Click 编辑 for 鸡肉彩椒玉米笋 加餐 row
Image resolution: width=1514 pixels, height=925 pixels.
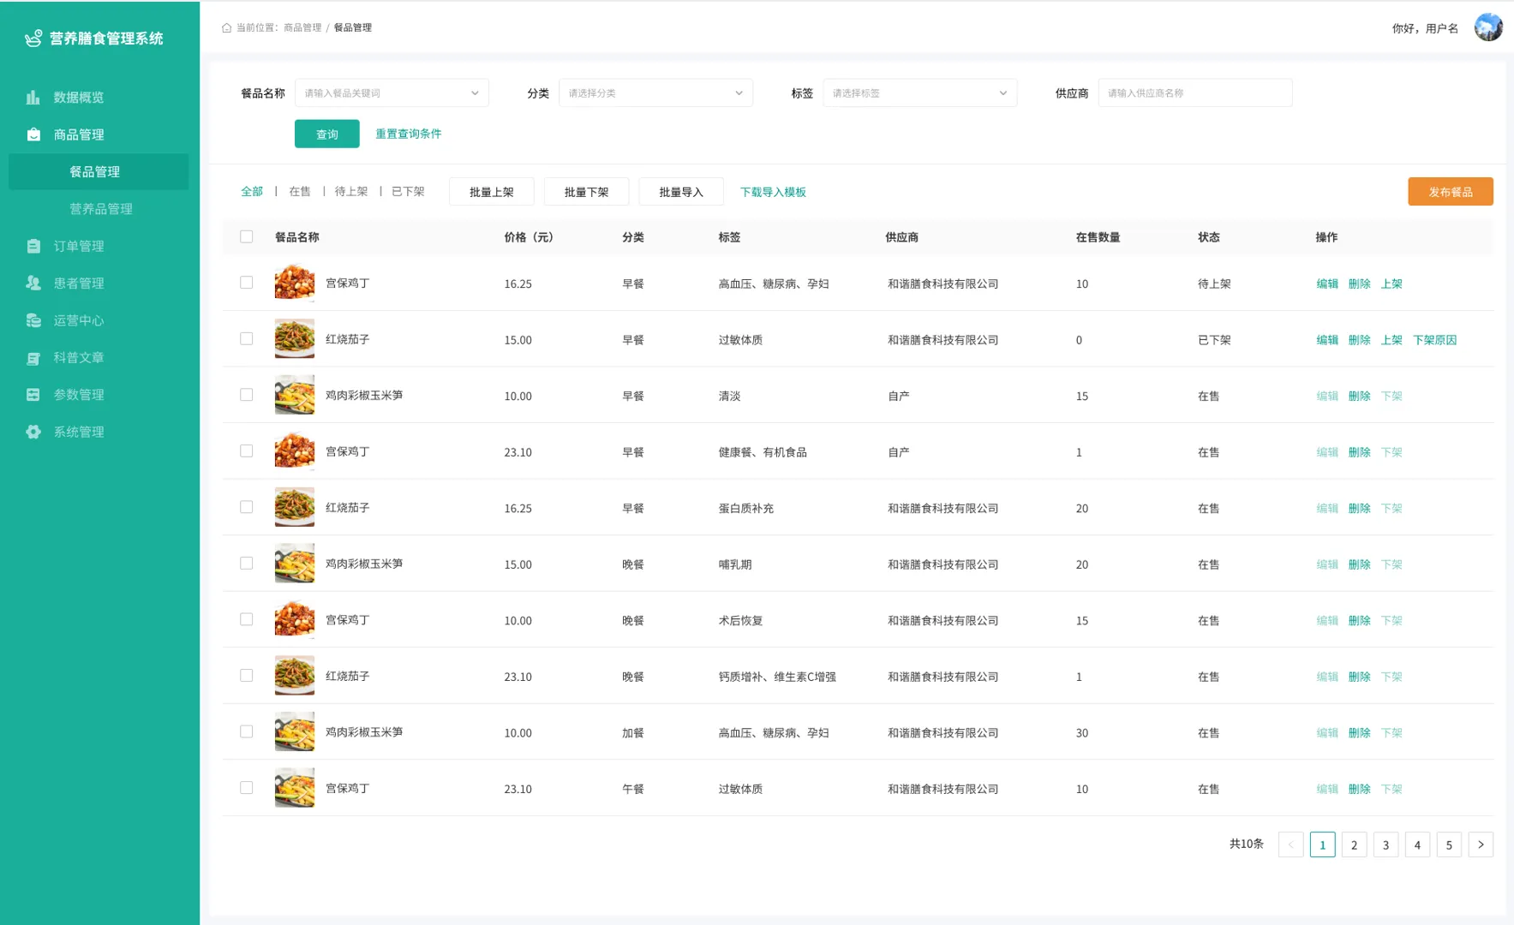click(1327, 733)
